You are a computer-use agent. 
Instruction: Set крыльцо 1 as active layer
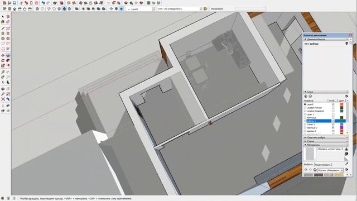[305, 131]
